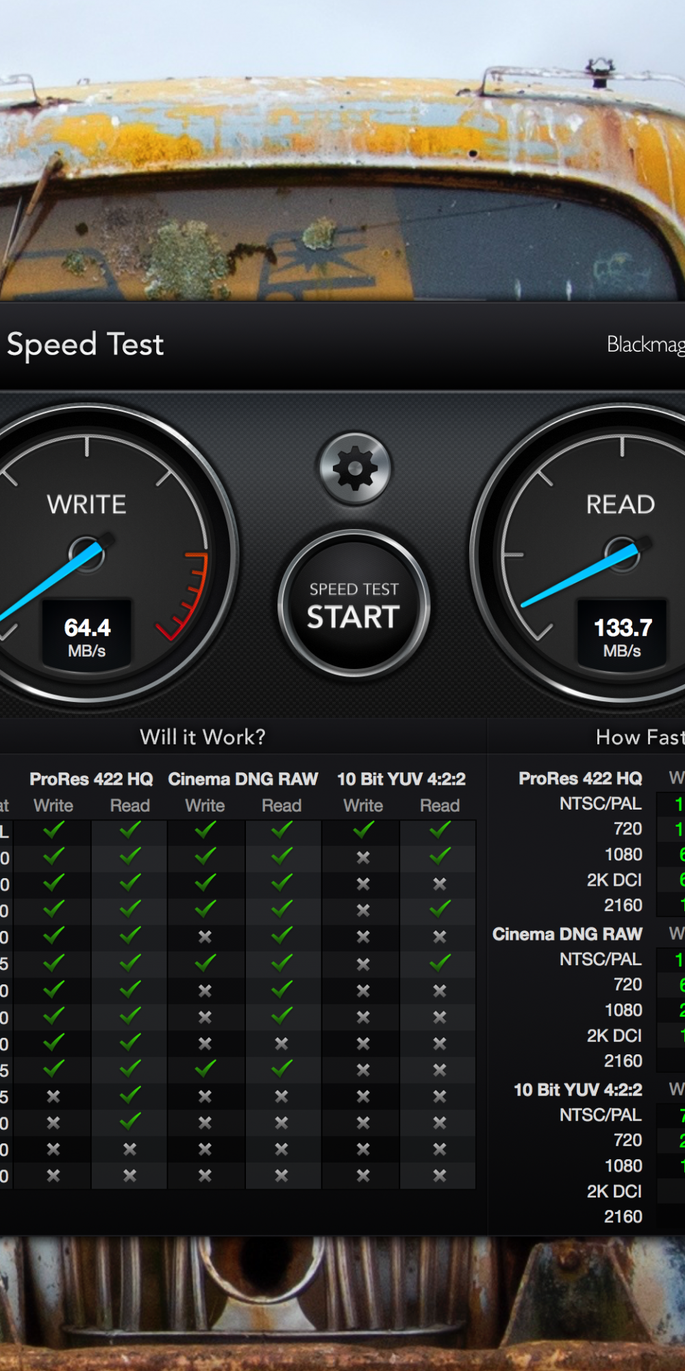Screen dimensions: 685x1371
Task: Click the WRITE label on the left gauge
Action: [87, 505]
